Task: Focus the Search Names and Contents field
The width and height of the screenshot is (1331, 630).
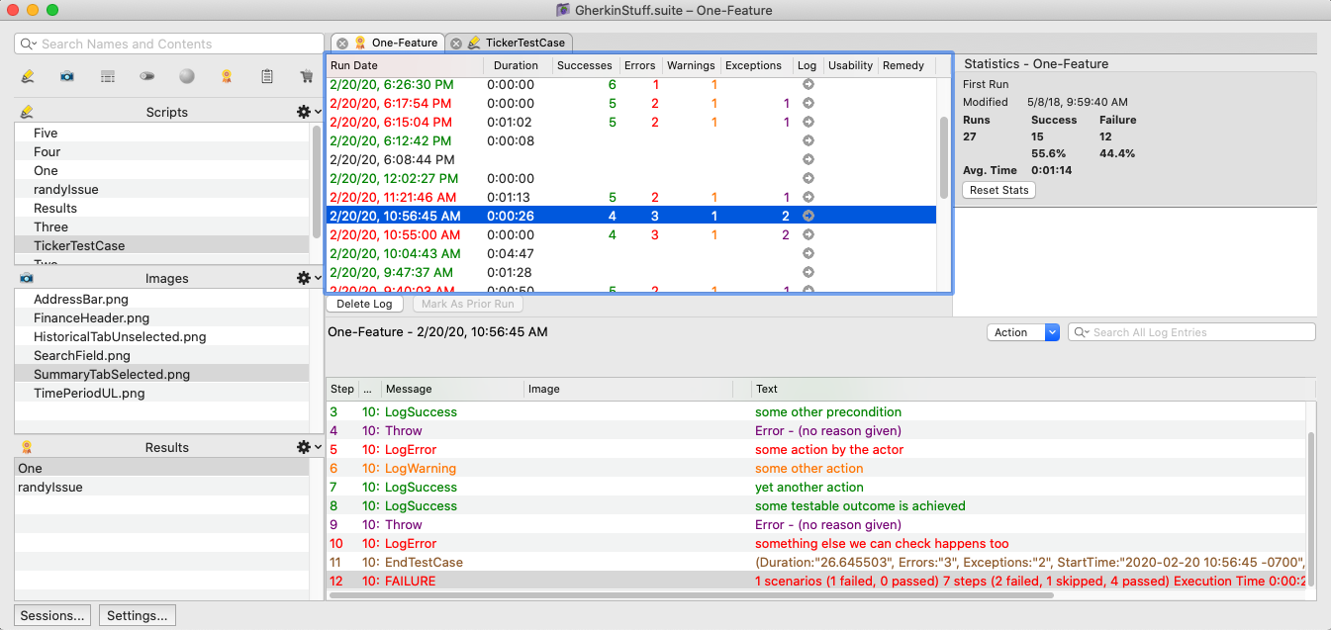Action: click(169, 45)
